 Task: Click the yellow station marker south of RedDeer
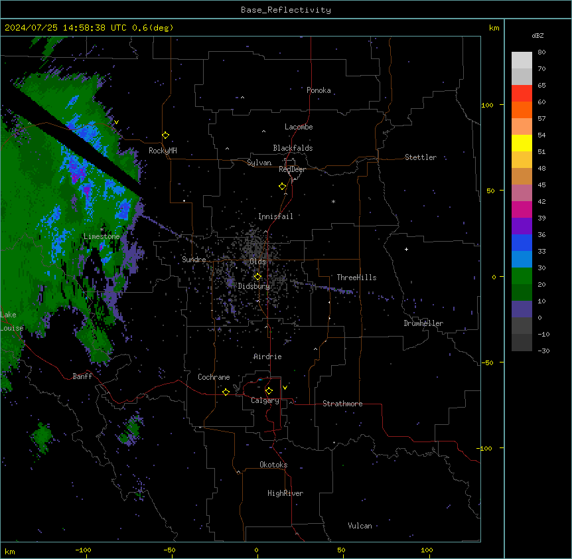[x=282, y=187]
